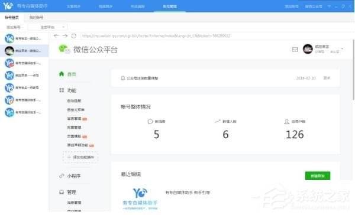Image resolution: width=355 pixels, height=215 pixels.
Task: Open 自定义菜单 in the 功能 menu
Action: click(76, 110)
